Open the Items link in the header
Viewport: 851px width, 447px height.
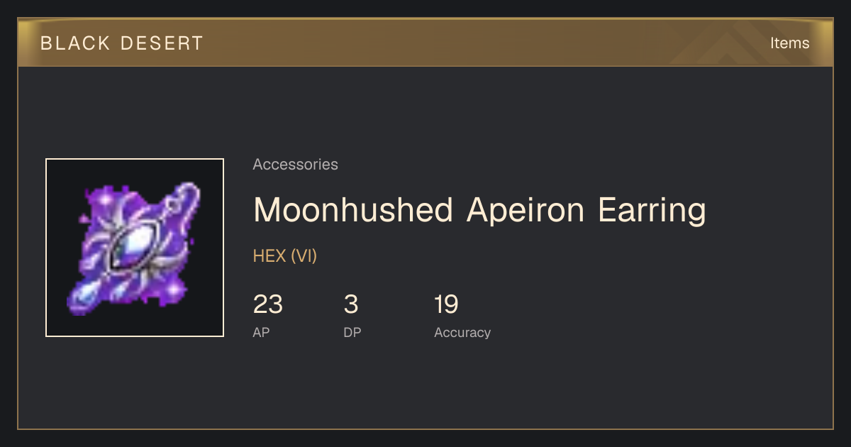click(789, 43)
